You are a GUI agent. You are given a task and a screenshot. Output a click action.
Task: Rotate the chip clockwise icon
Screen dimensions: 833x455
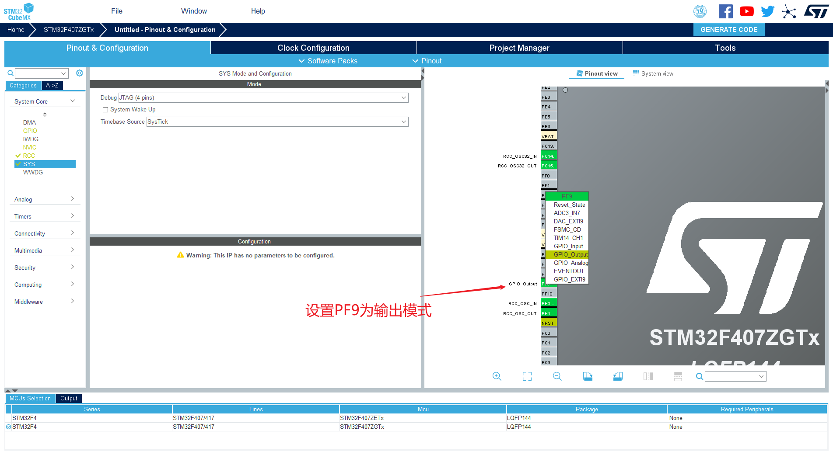(588, 376)
